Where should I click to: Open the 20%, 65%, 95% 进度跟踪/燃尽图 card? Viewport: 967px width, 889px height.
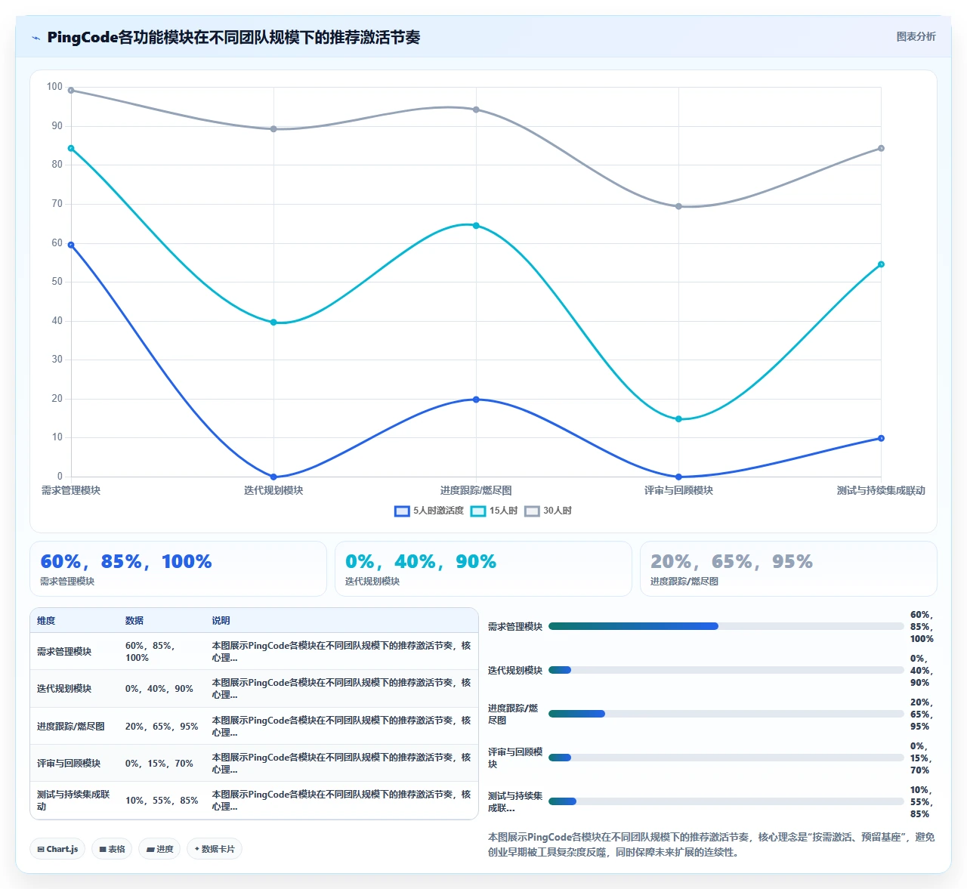coord(789,569)
